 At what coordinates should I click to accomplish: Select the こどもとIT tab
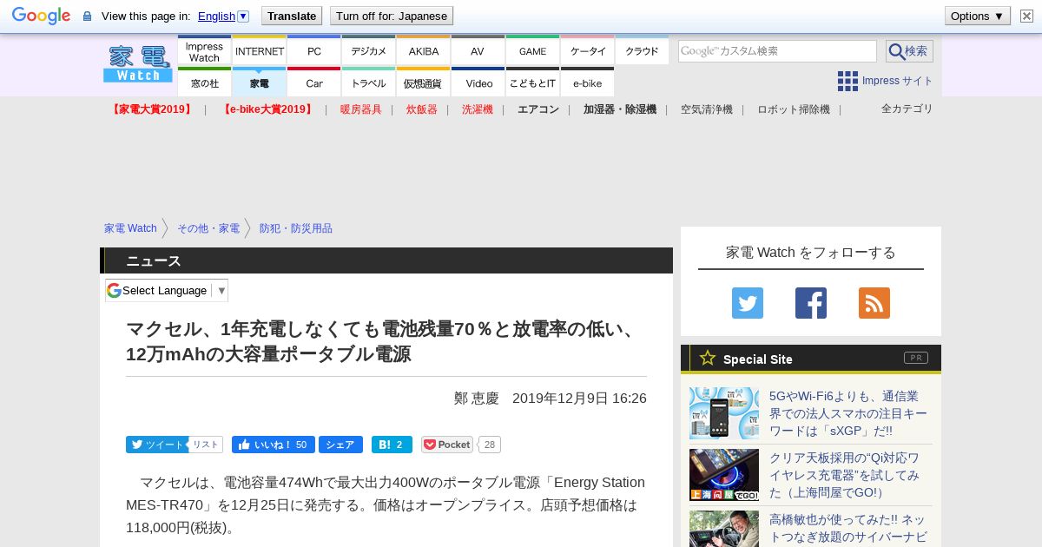click(x=532, y=82)
